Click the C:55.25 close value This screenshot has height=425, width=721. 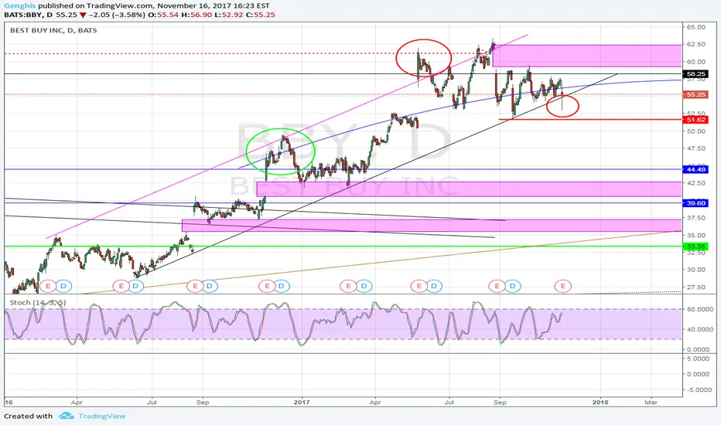(x=260, y=15)
